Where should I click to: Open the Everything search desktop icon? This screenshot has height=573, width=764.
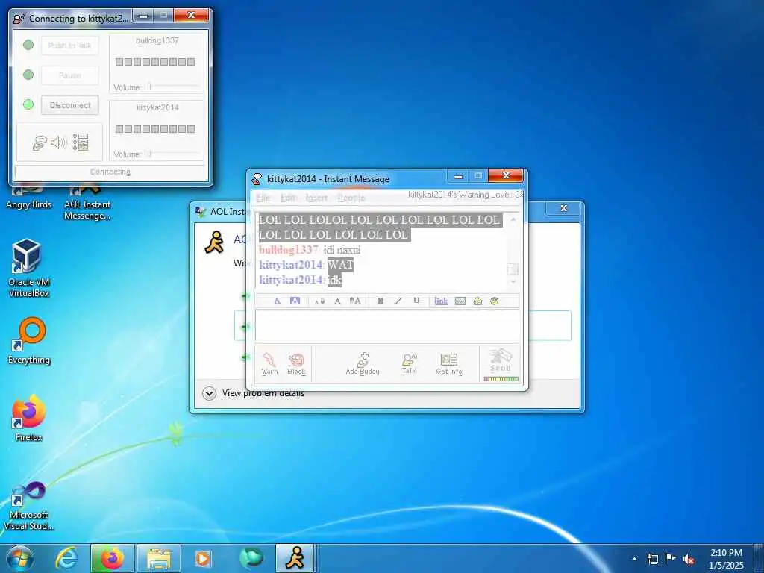point(29,341)
